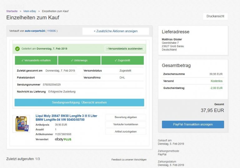
Task: Click Erfolgreiche Zustellung delivery message
Action: point(62,91)
